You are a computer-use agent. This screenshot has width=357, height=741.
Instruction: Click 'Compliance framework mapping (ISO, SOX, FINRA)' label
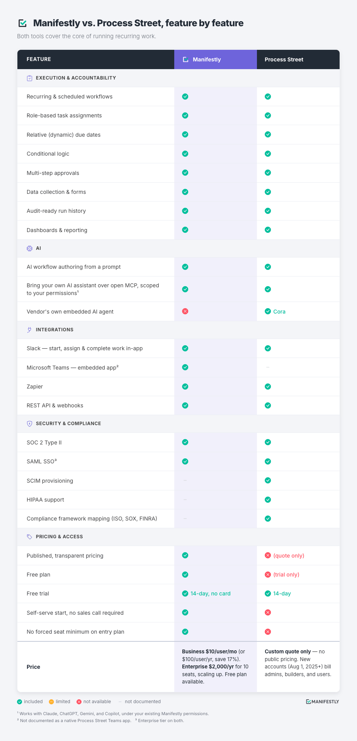coord(92,519)
